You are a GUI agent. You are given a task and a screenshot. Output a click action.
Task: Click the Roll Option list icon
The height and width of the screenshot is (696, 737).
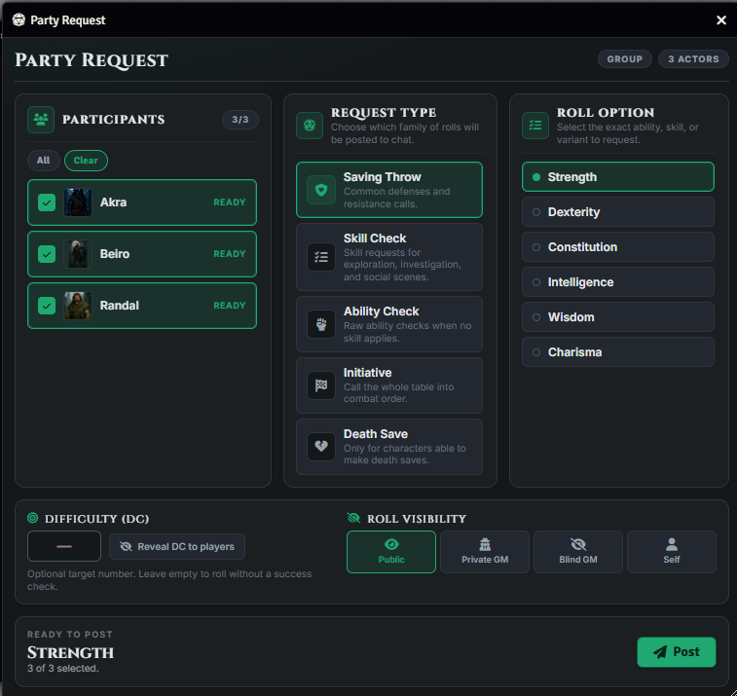(x=535, y=126)
